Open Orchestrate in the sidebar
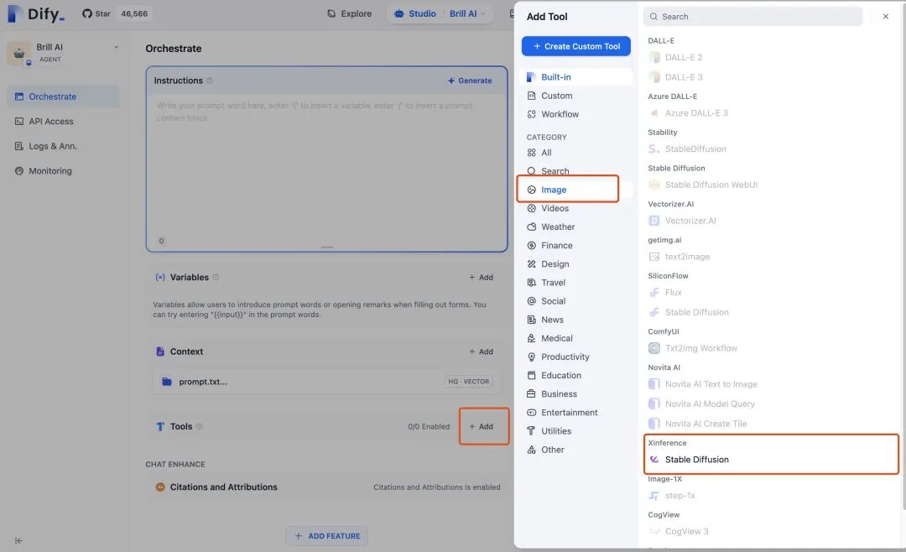 (64, 96)
